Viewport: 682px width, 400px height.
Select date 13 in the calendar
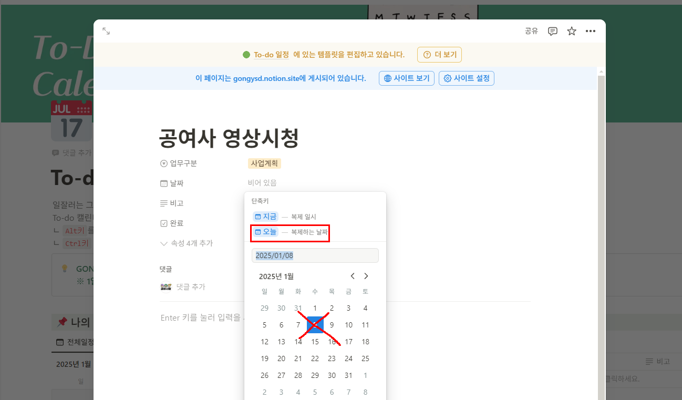[281, 342]
